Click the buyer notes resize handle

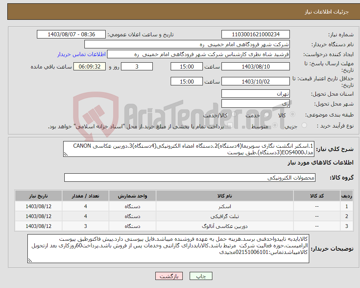click(30, 261)
